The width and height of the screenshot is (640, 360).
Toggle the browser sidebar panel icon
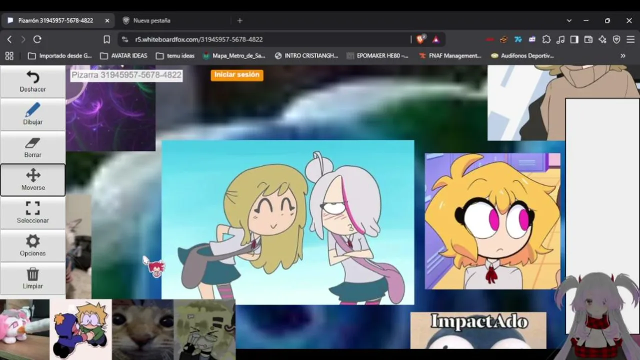pyautogui.click(x=574, y=39)
